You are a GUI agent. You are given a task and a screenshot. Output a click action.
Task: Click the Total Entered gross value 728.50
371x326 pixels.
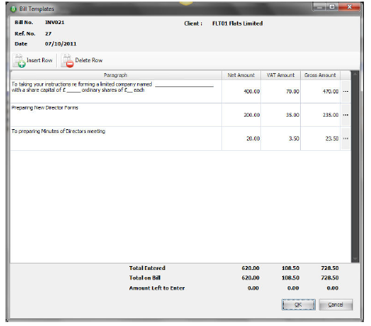click(x=330, y=268)
